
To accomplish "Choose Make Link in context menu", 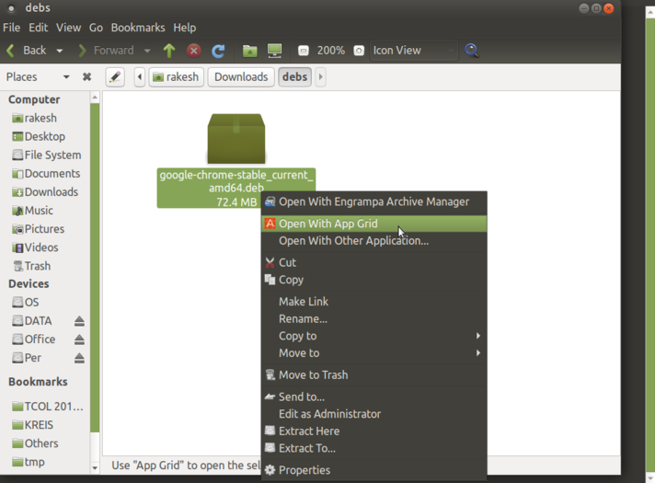I will [373, 302].
